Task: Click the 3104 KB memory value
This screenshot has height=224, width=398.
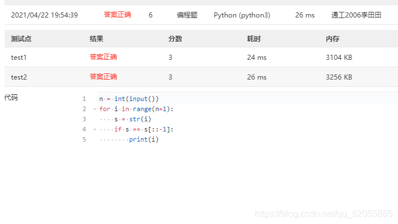Action: pos(339,58)
